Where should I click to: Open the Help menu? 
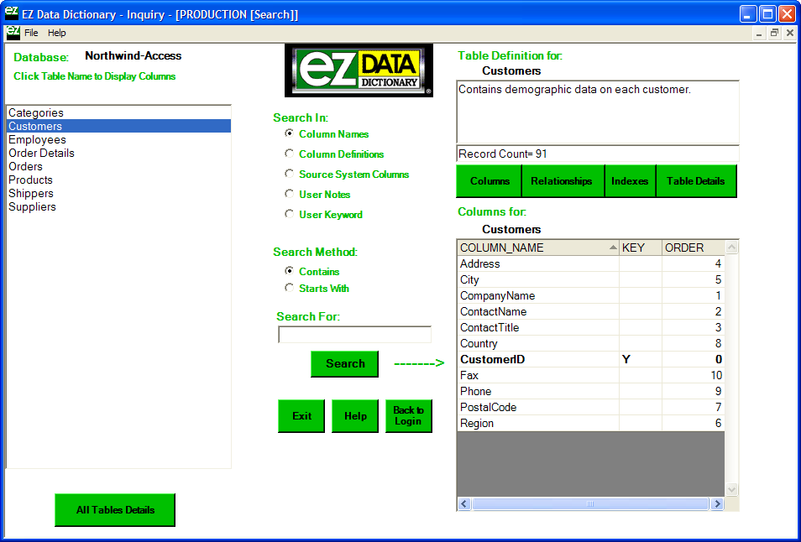[56, 33]
